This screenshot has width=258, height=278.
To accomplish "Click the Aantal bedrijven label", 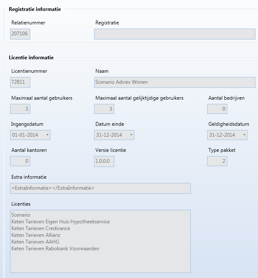I will (226, 98).
